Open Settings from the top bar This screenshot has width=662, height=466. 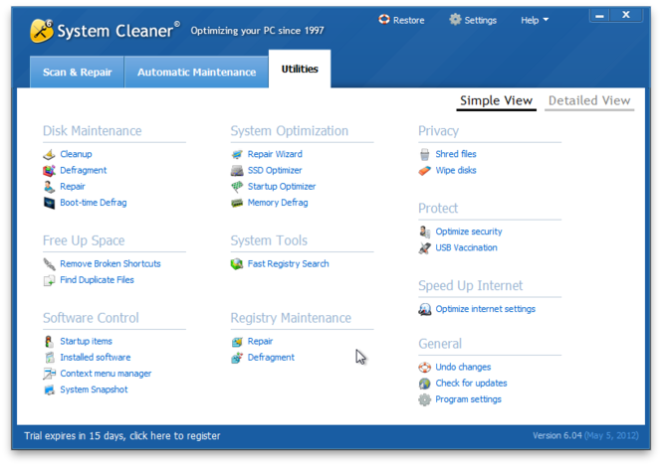(x=473, y=20)
